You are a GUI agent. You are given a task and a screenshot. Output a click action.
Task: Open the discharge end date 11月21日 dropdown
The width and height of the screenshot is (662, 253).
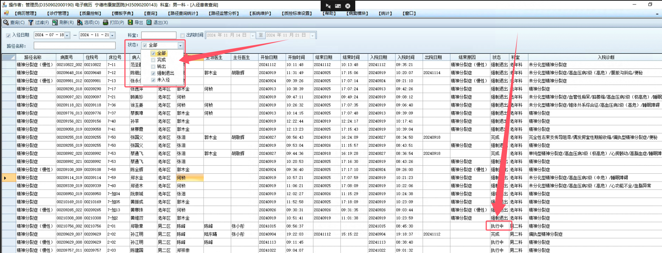(312, 35)
